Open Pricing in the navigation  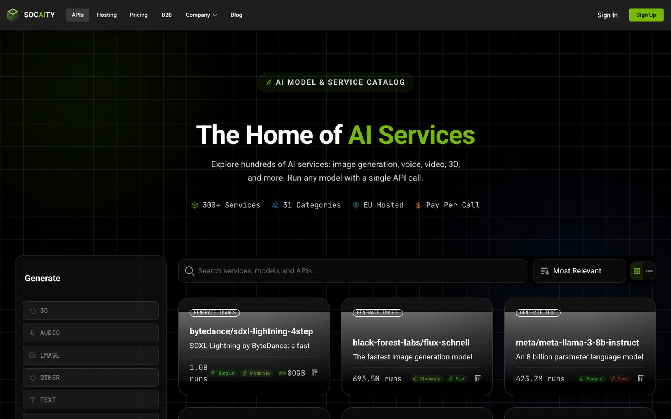click(139, 15)
